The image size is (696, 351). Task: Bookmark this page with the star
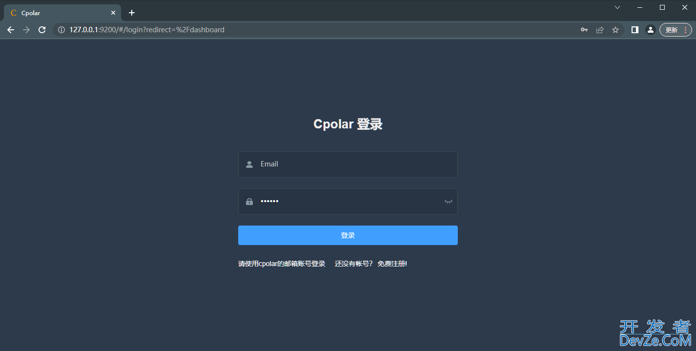coord(615,30)
